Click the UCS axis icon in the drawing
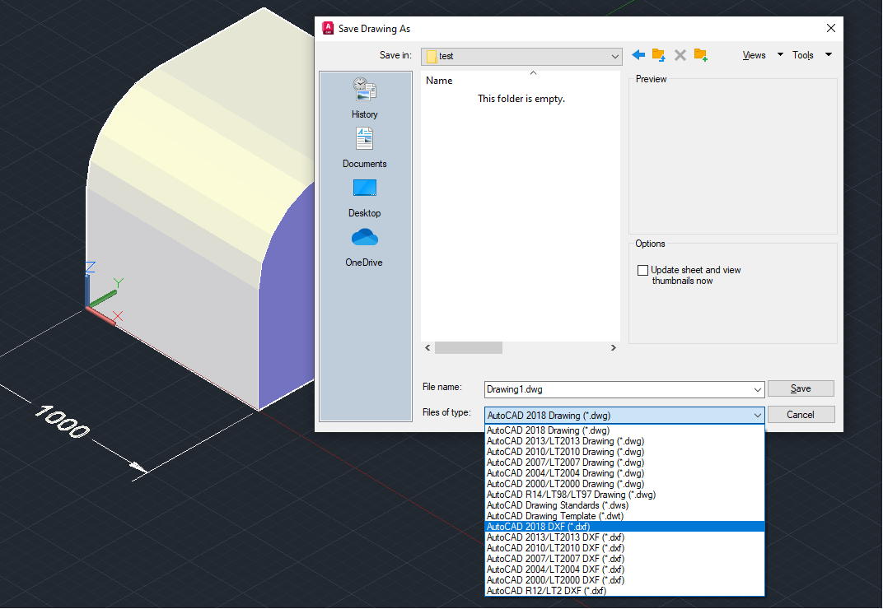Image resolution: width=883 pixels, height=609 pixels. (x=105, y=293)
